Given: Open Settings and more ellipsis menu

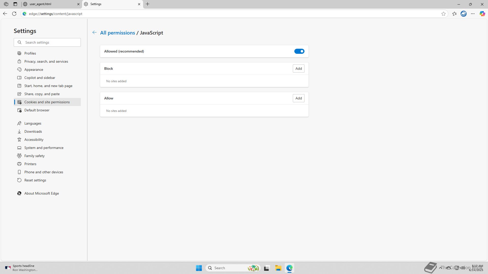Looking at the screenshot, I should (473, 14).
